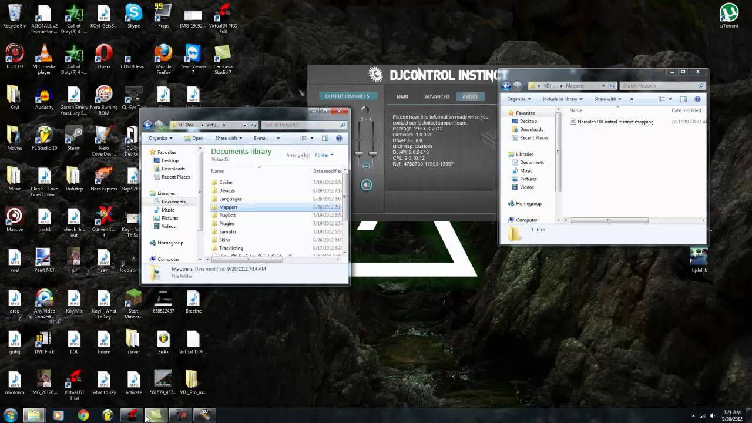Open Paint.NET desktop shortcut
Image resolution: width=752 pixels, height=423 pixels.
[x=44, y=260]
